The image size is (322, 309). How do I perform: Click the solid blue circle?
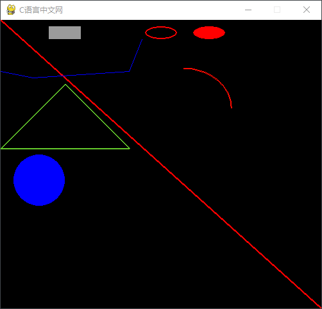tap(39, 180)
